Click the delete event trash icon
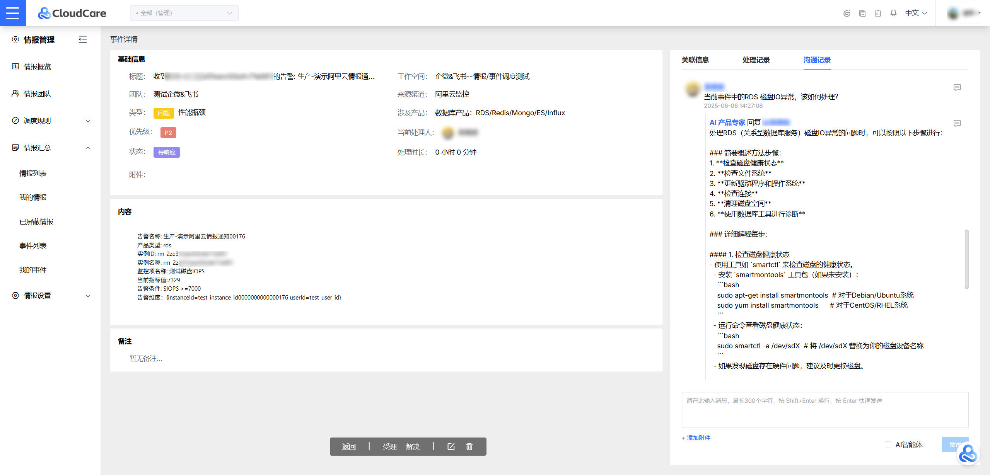This screenshot has width=990, height=475. (x=469, y=446)
